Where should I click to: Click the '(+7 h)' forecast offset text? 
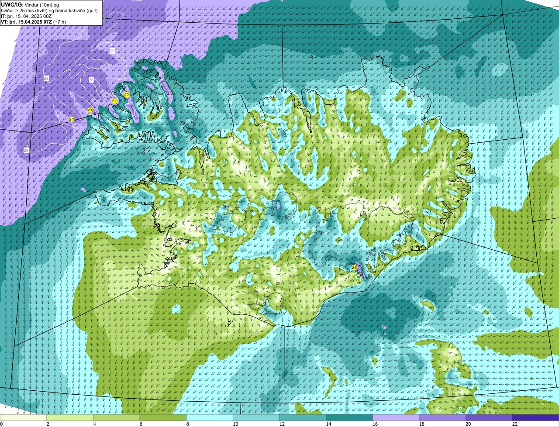(x=60, y=21)
